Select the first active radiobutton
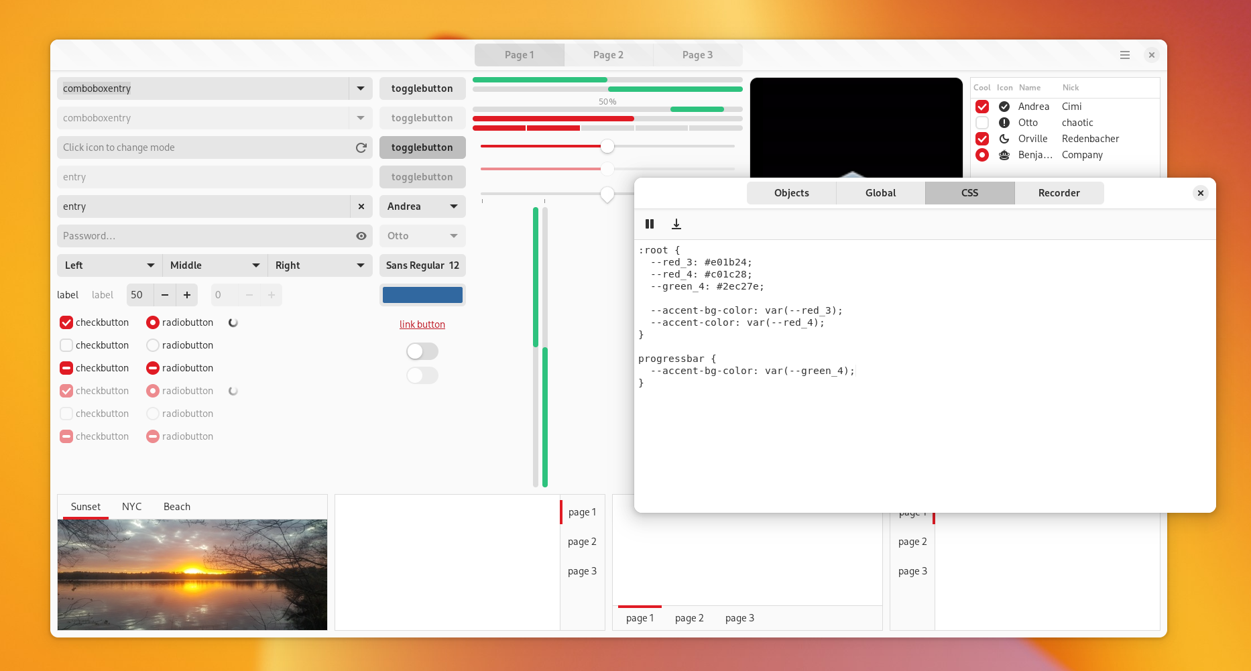Image resolution: width=1251 pixels, height=671 pixels. coord(153,322)
